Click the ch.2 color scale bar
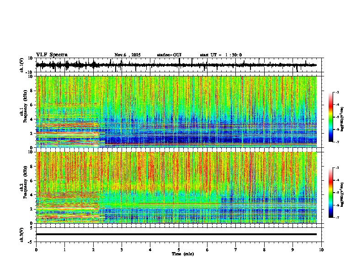362x280 pixels. pos(330,193)
